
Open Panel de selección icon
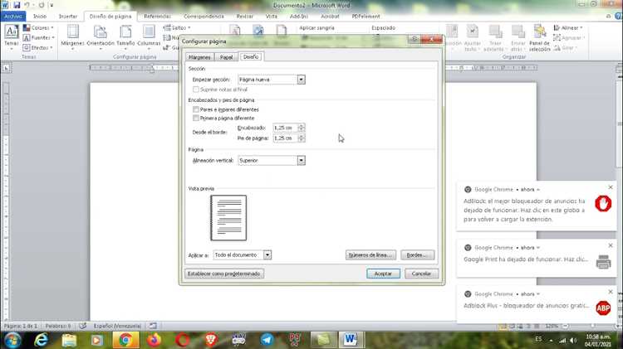pos(540,37)
